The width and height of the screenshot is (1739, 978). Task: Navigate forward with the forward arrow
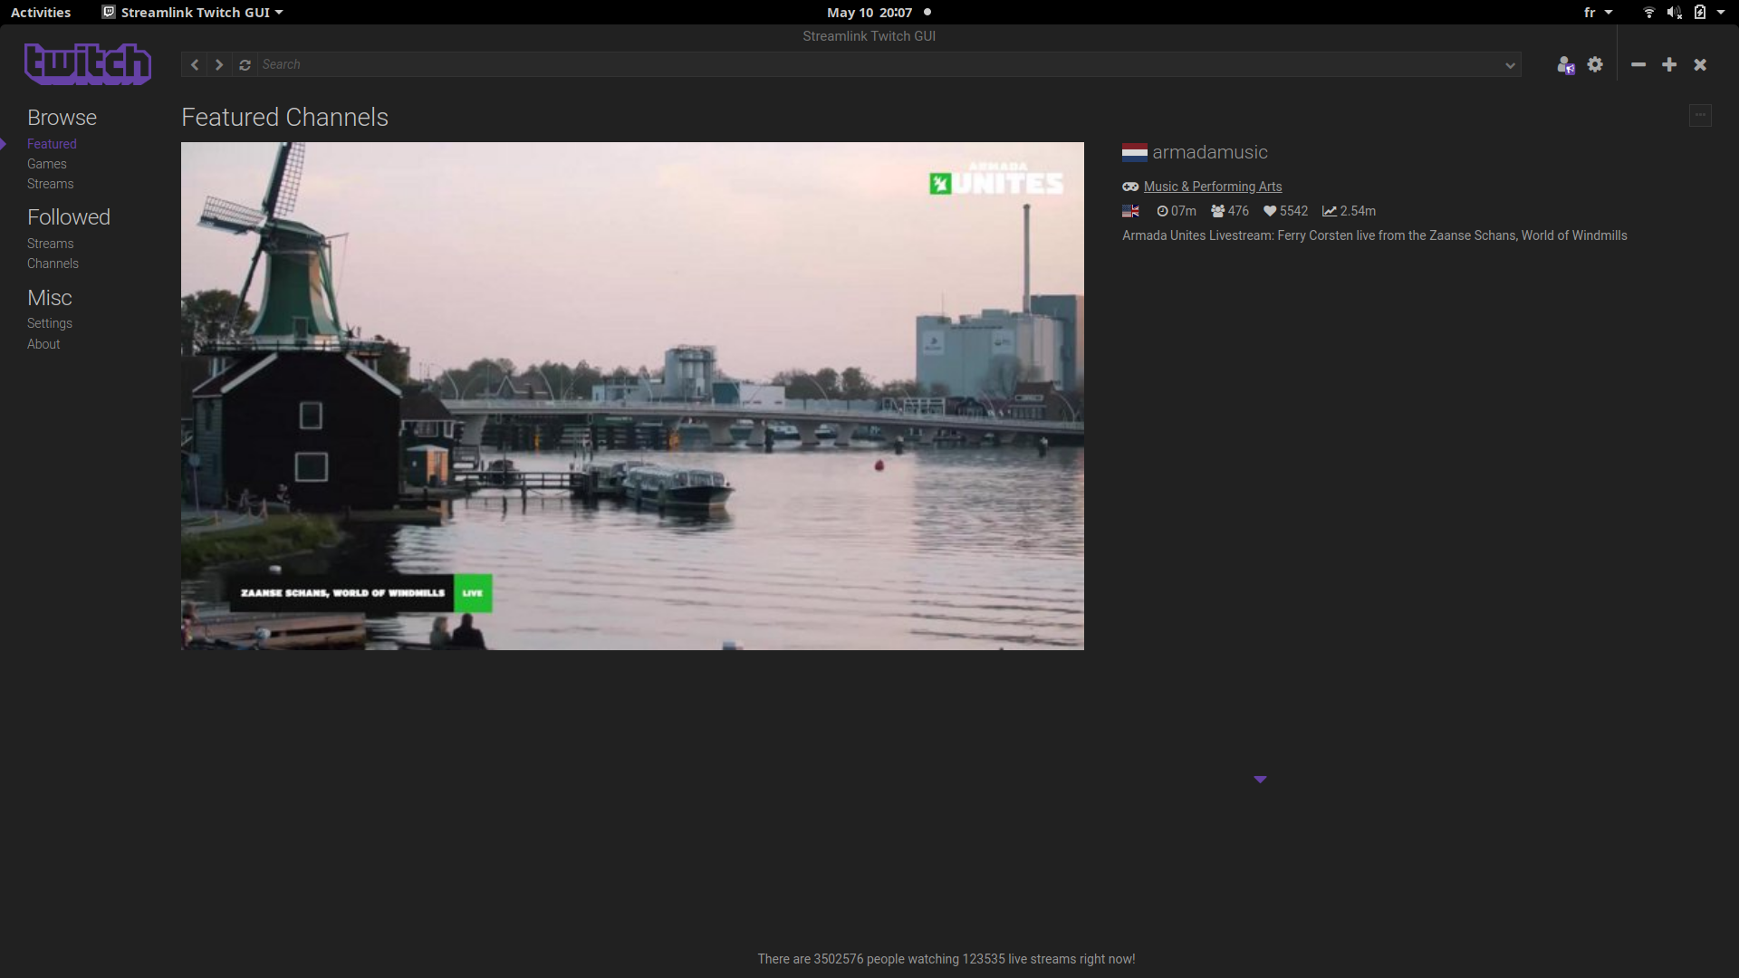pos(218,64)
